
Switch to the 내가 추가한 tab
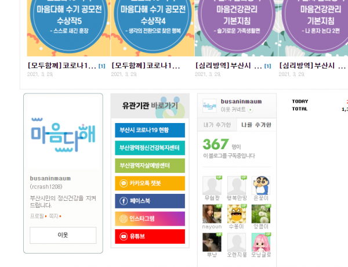(217, 125)
